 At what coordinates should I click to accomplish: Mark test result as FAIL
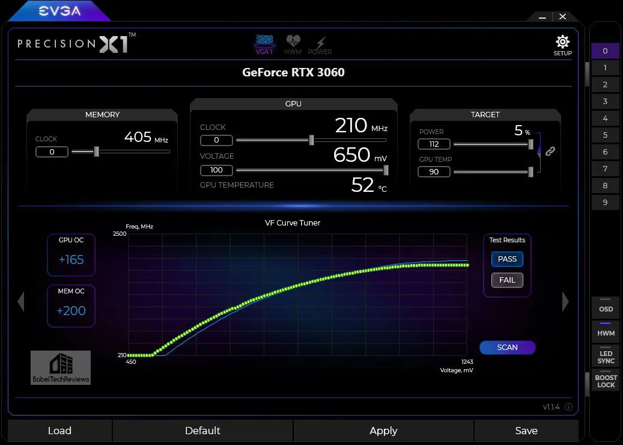pyautogui.click(x=508, y=280)
